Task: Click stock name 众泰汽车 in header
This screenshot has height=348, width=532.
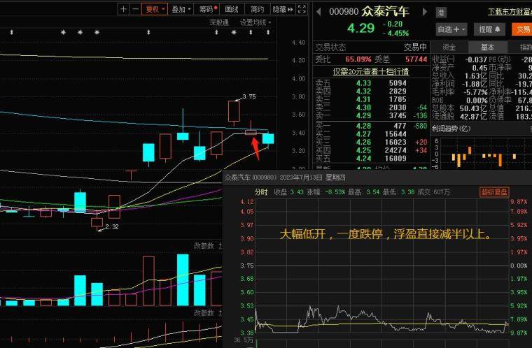Action: pos(385,11)
